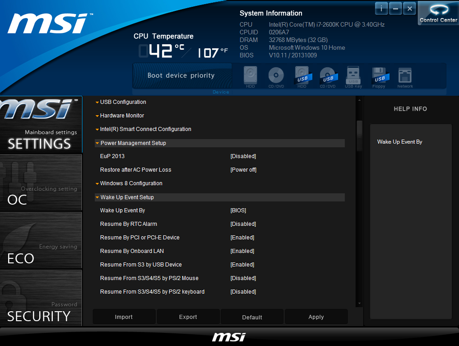Click the HELP INFO heading

410,109
